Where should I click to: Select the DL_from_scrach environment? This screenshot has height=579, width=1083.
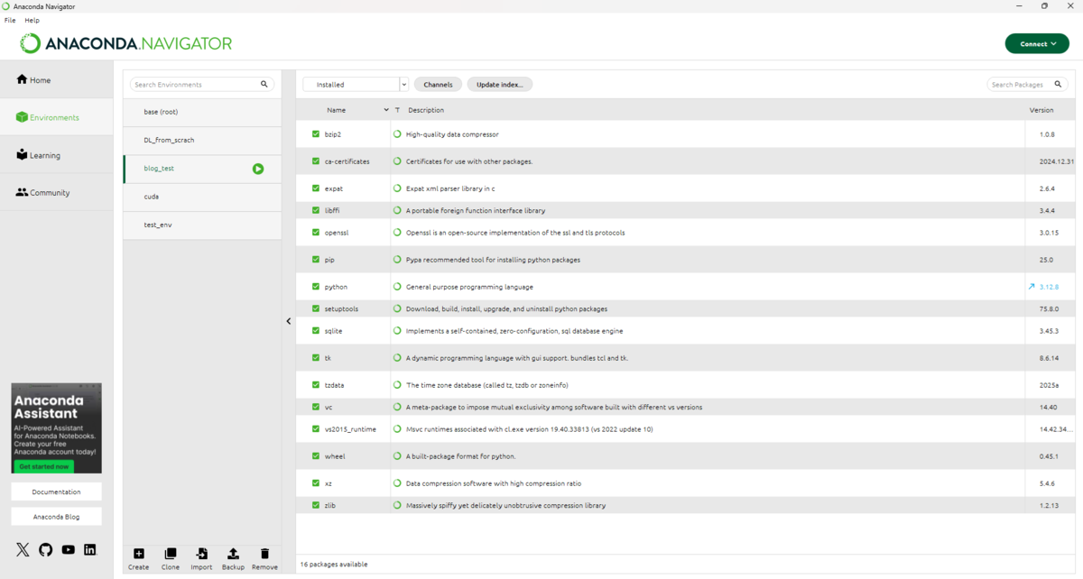coord(202,140)
